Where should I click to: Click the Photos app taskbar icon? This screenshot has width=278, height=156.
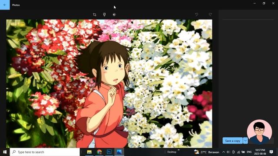coord(119,152)
